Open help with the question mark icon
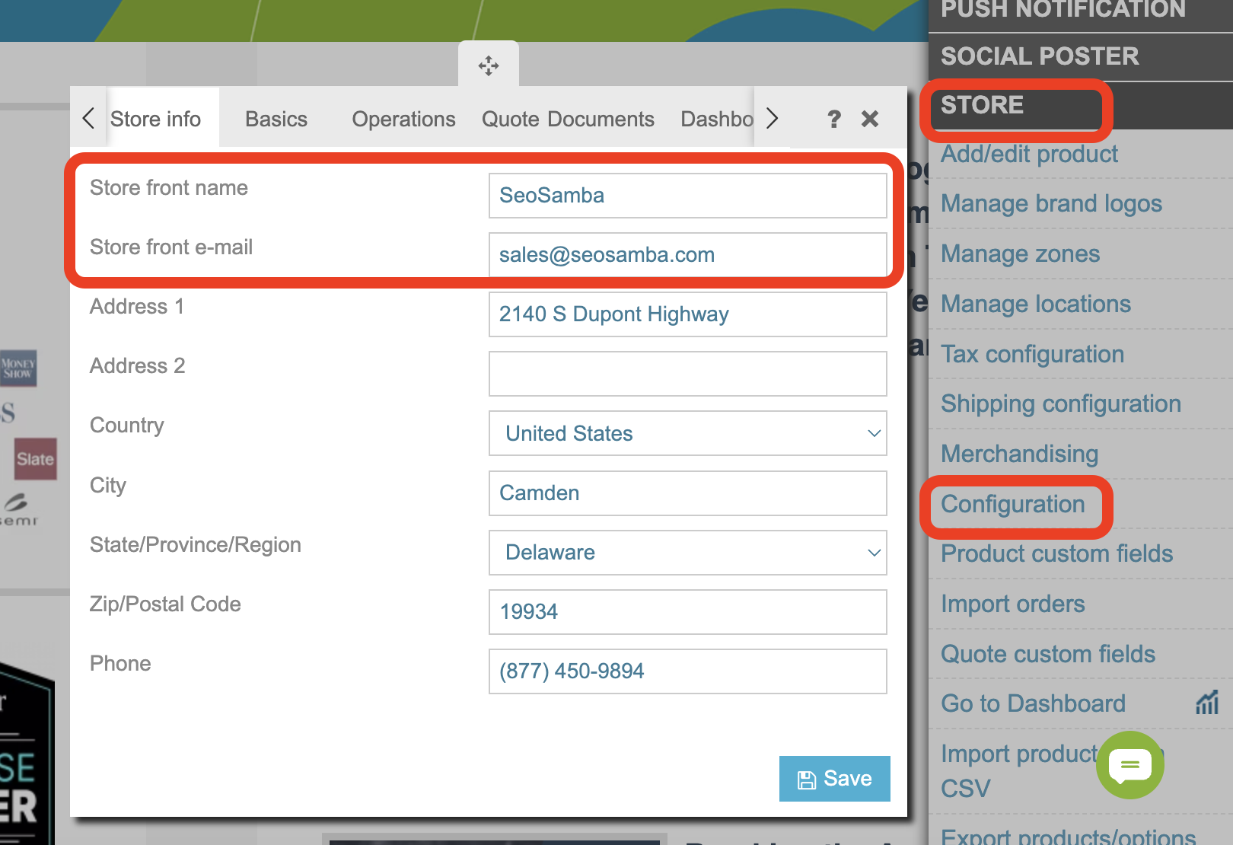Viewport: 1233px width, 845px height. pos(834,119)
